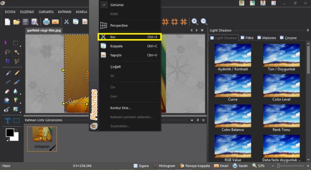Click the black foreground color swatch
Image resolution: width=311 pixels, height=170 pixels.
[x=10, y=133]
